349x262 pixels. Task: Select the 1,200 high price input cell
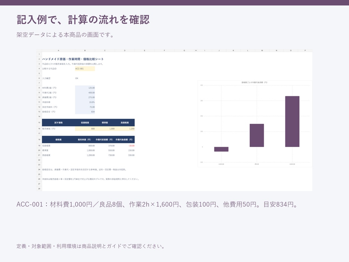coord(125,129)
